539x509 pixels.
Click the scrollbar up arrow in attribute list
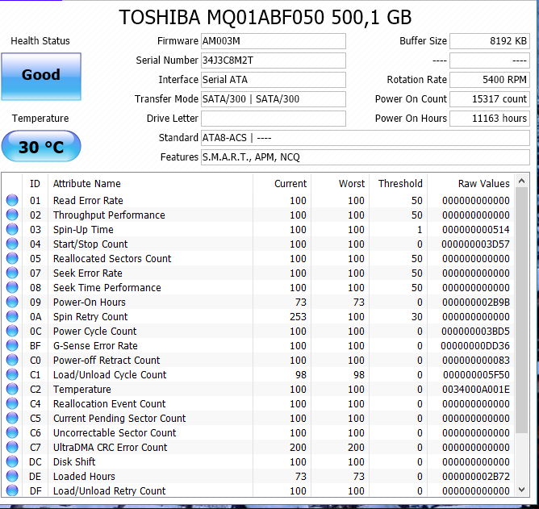pyautogui.click(x=521, y=181)
